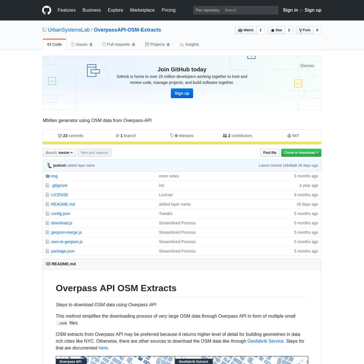The image size is (364, 364).
Task: Open the UrbanSystemsLab owner link
Action: [x=69, y=30]
